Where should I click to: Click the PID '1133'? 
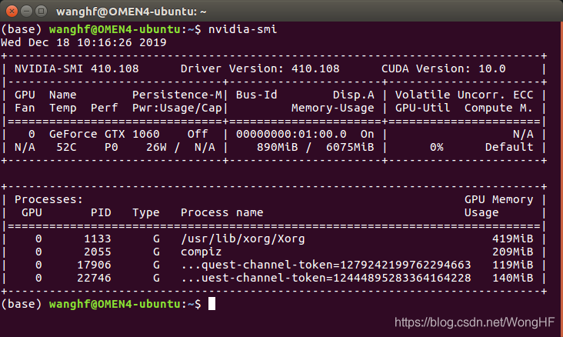98,239
